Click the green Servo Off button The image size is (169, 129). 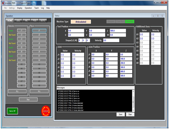tap(12, 111)
